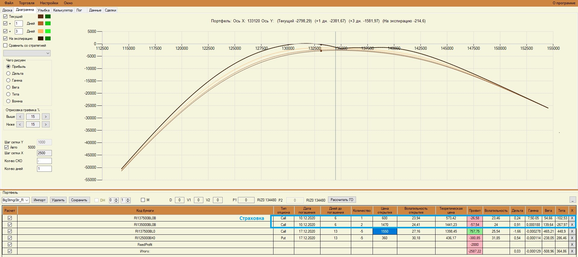Click the X button in the FixedProfit row
Viewport: 578px width, 257px height.
572,245
